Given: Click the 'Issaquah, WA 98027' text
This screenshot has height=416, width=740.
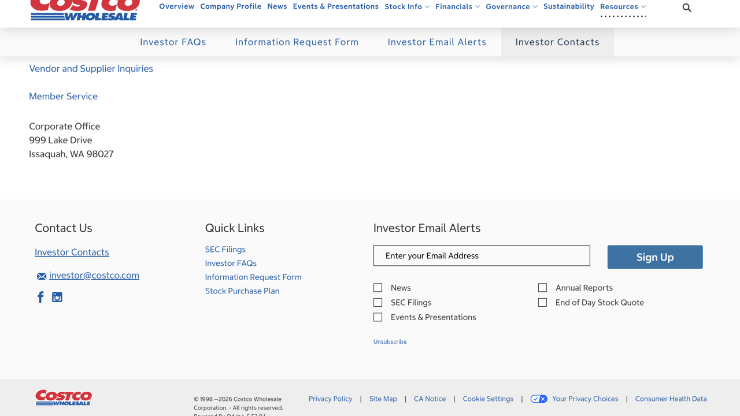Looking at the screenshot, I should [x=71, y=154].
